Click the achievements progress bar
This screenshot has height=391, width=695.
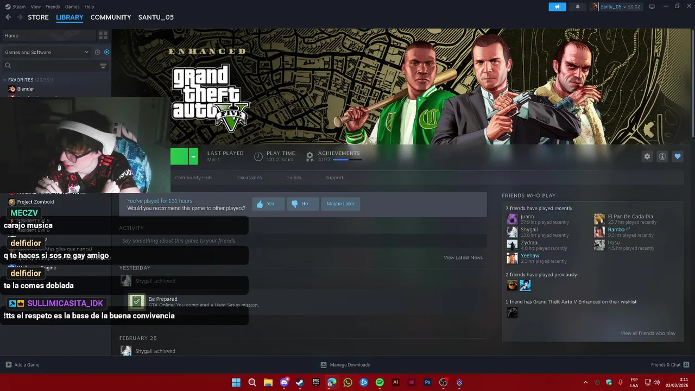pyautogui.click(x=347, y=160)
